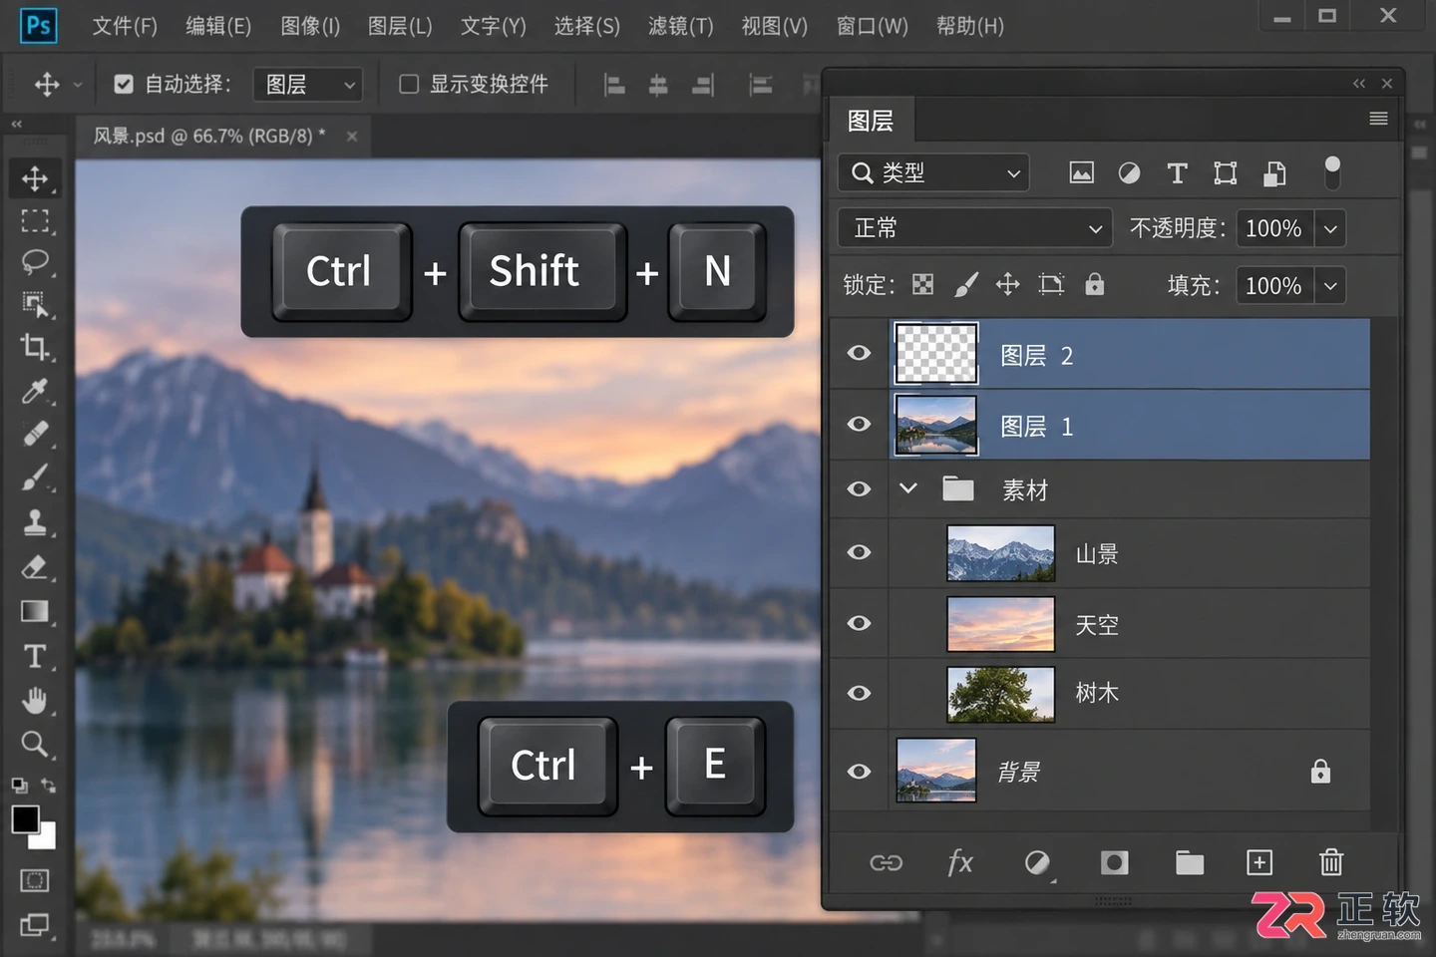1436x957 pixels.
Task: Create new fill or adjustment layer
Action: [1037, 862]
